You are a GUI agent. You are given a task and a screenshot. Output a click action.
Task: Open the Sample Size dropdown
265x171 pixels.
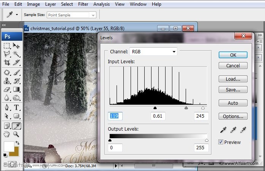click(x=71, y=15)
